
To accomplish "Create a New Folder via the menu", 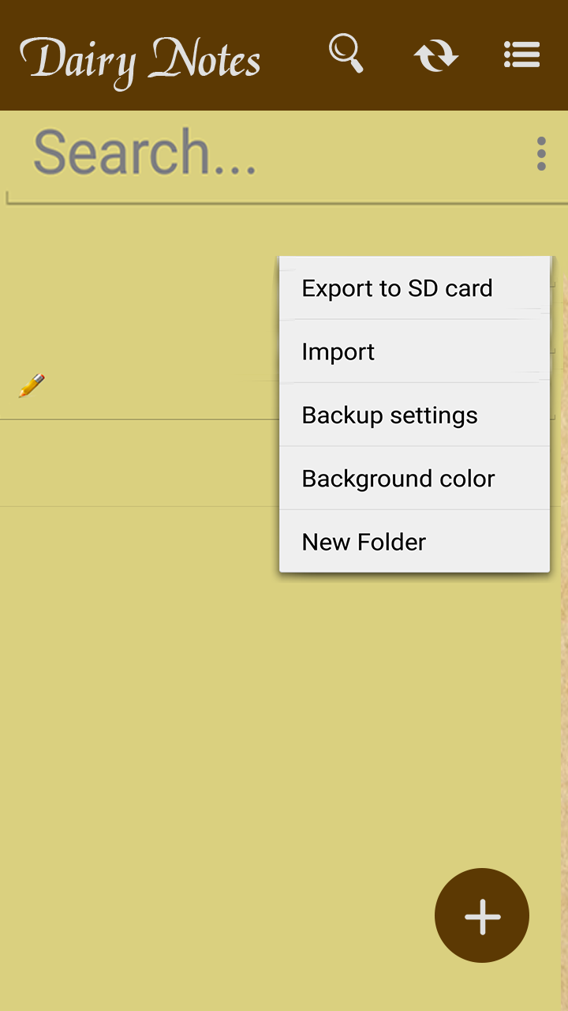I will tap(363, 541).
